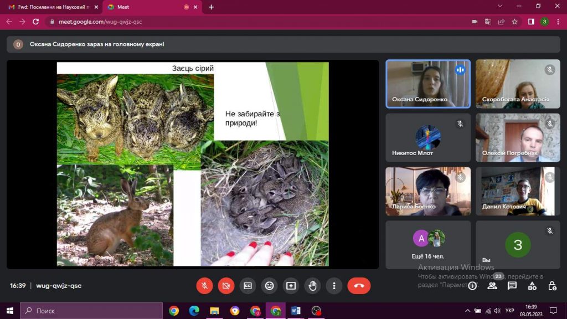The height and width of the screenshot is (319, 567).
Task: Start presenting your screen
Action: (291, 286)
